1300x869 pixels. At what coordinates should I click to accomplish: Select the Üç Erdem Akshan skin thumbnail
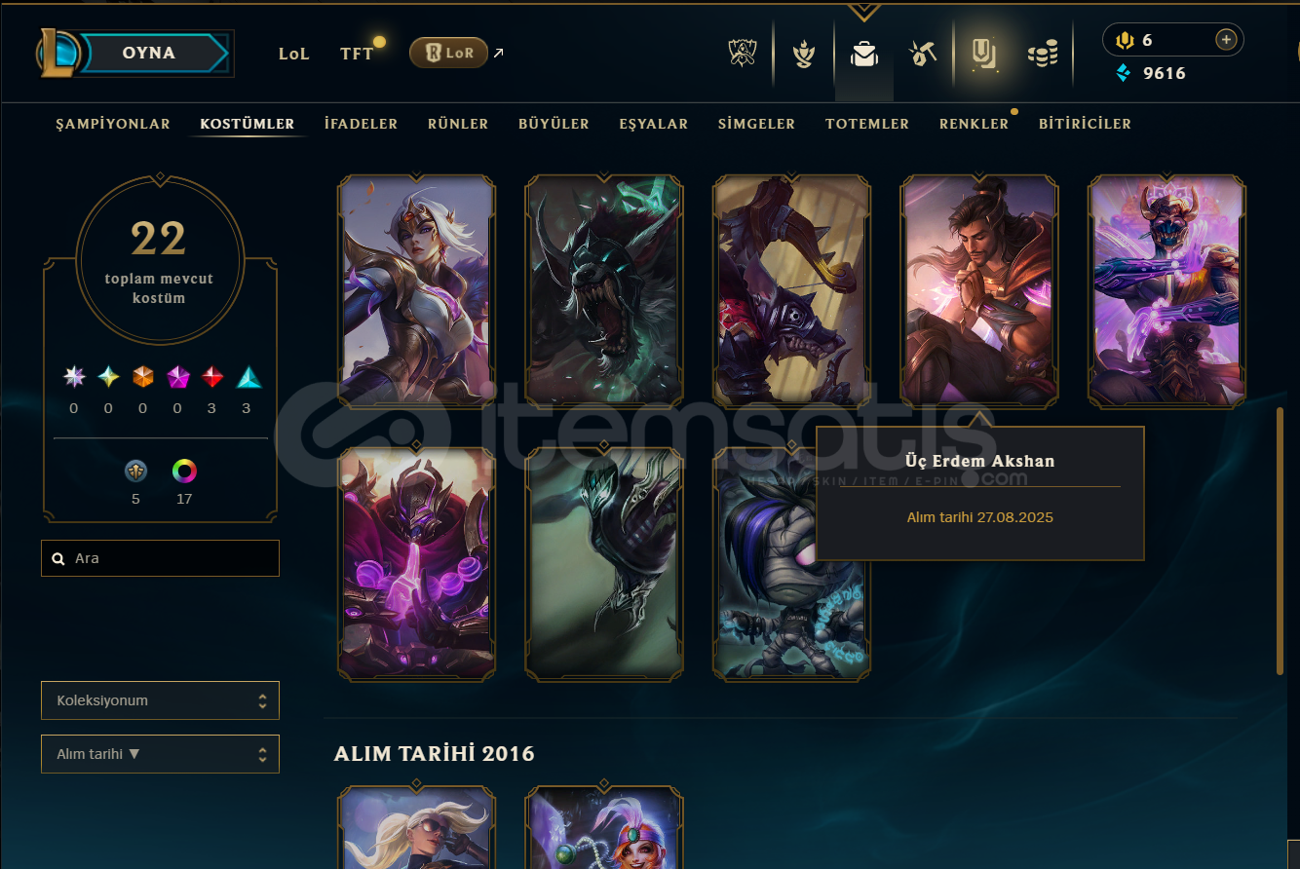979,290
